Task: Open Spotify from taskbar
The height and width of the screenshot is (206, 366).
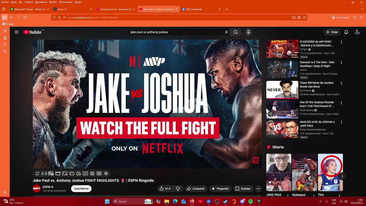Action: pyautogui.click(x=250, y=201)
